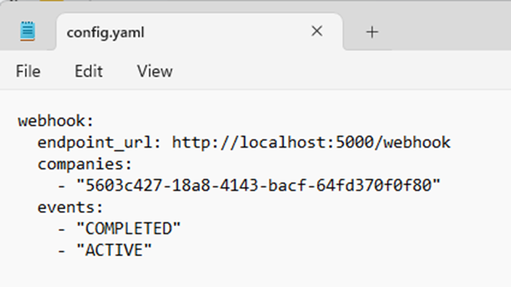Image resolution: width=511 pixels, height=287 pixels.
Task: Click the localhost:5000 webhook URL
Action: coord(311,142)
